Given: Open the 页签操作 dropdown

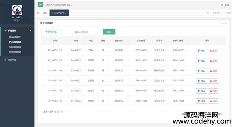Looking at the screenshot, I should (217, 13).
